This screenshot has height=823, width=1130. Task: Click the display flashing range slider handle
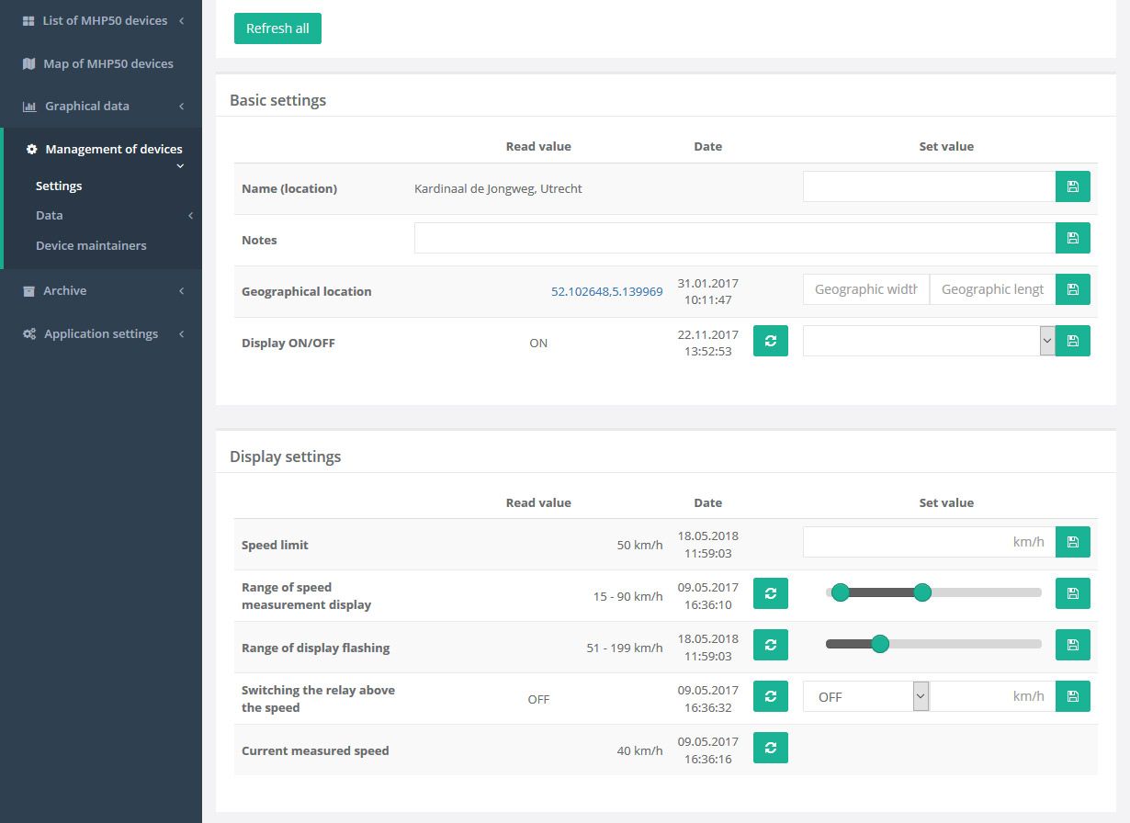click(879, 644)
